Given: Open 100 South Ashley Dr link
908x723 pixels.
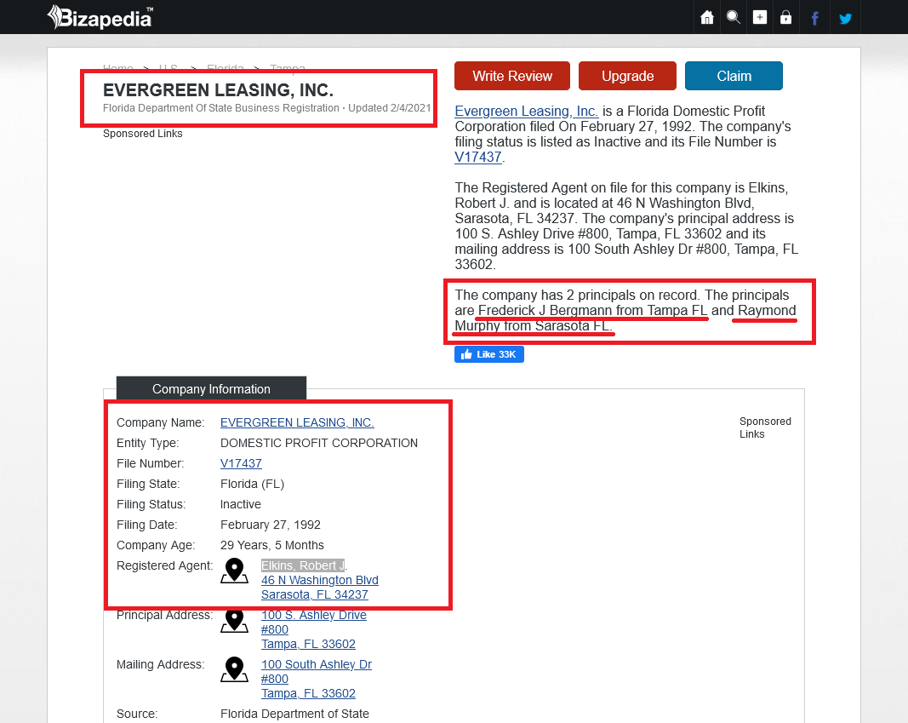Looking at the screenshot, I should coord(317,664).
